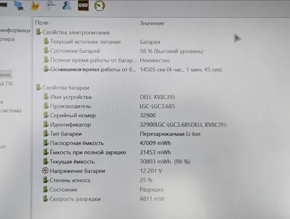290x219 pixels.
Task: Click battery icon beside 'Оставшееся время работы'
Action: (x=46, y=69)
